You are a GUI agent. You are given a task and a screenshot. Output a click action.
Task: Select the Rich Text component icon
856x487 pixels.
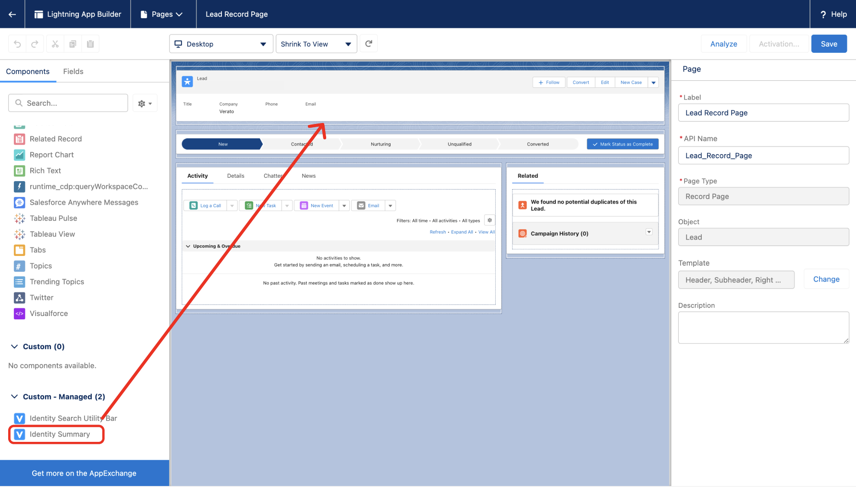pos(19,170)
